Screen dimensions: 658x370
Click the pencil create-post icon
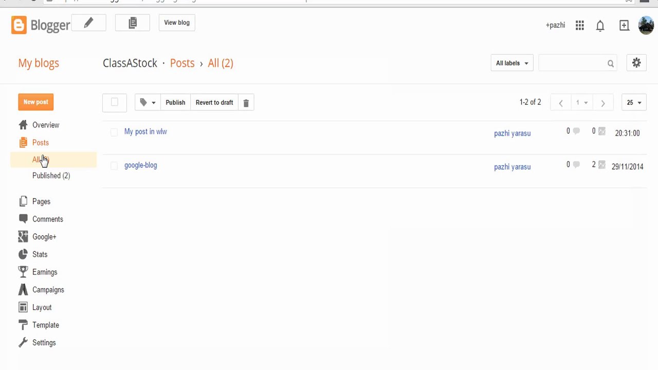(x=88, y=23)
